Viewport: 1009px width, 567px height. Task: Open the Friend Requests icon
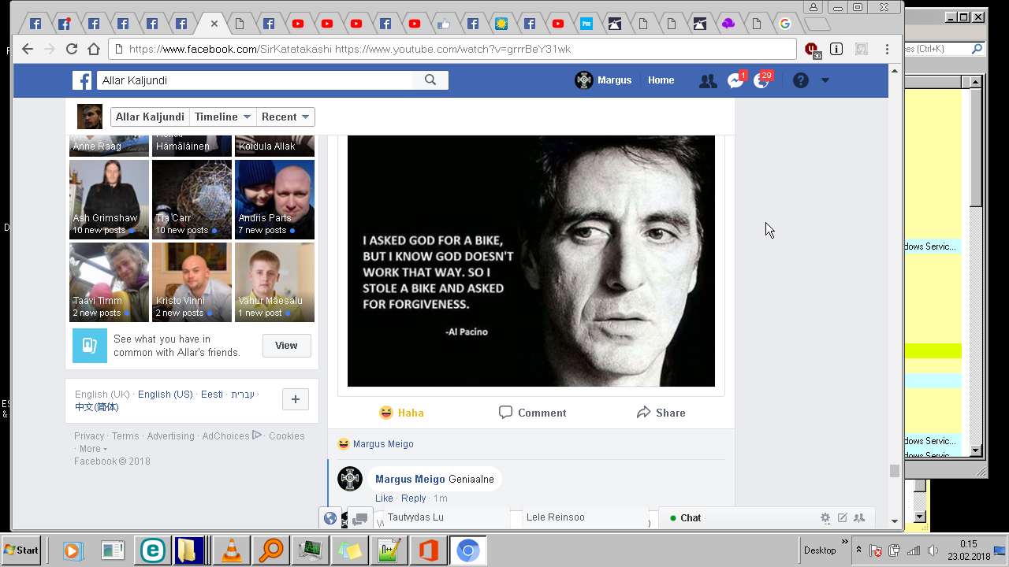click(708, 80)
